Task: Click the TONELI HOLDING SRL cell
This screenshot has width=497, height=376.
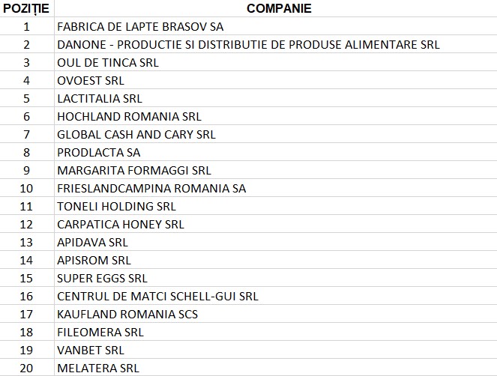Action: coord(116,206)
